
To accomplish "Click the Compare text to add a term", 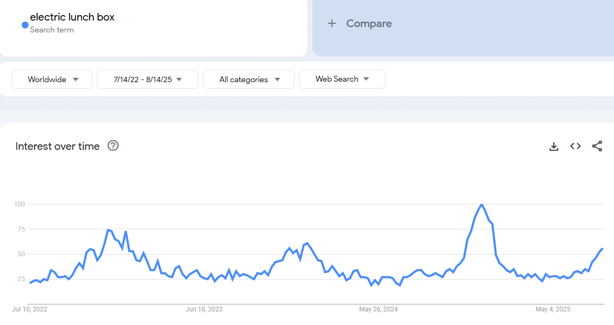I will pyautogui.click(x=369, y=23).
